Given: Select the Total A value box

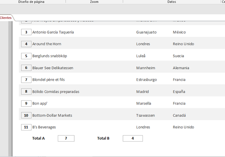Looking at the screenshot, I should (x=66, y=139).
